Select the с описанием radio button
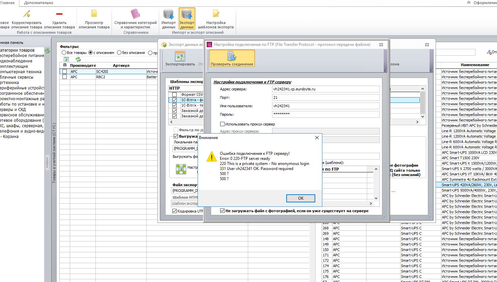Screen dimensions: 497x282 pyautogui.click(x=90, y=53)
